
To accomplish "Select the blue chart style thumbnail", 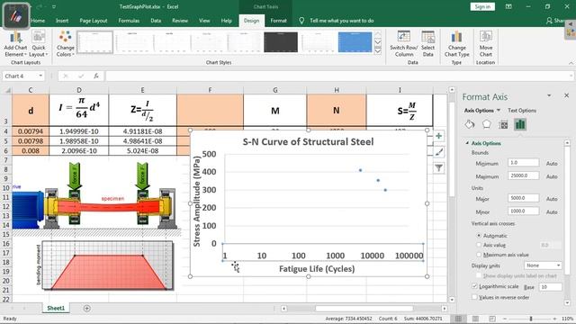I will (x=355, y=42).
